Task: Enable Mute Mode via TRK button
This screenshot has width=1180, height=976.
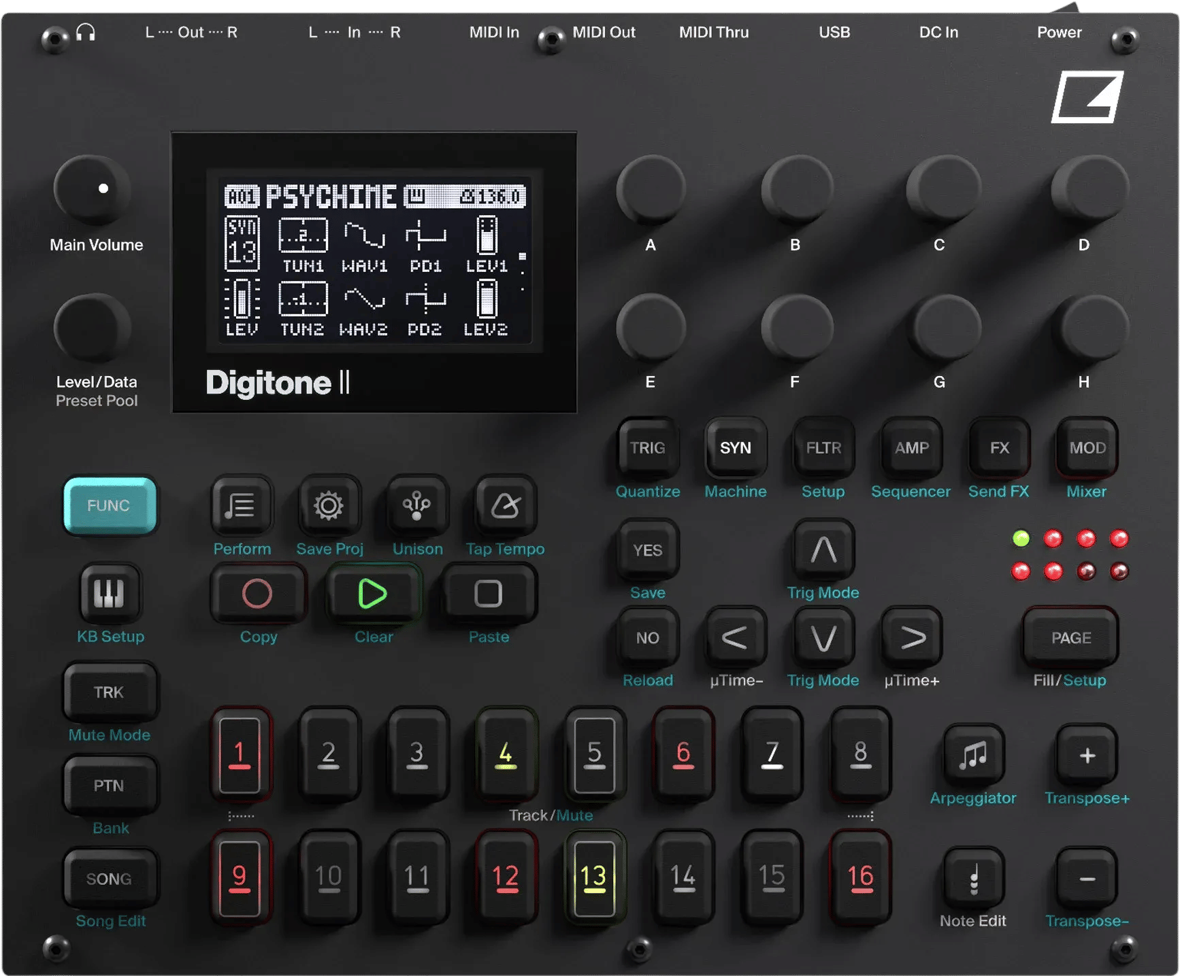Action: tap(110, 692)
